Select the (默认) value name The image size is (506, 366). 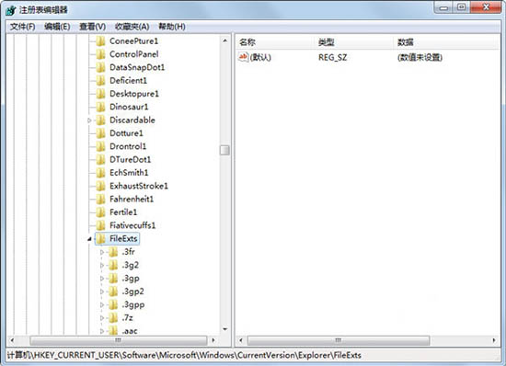click(260, 57)
